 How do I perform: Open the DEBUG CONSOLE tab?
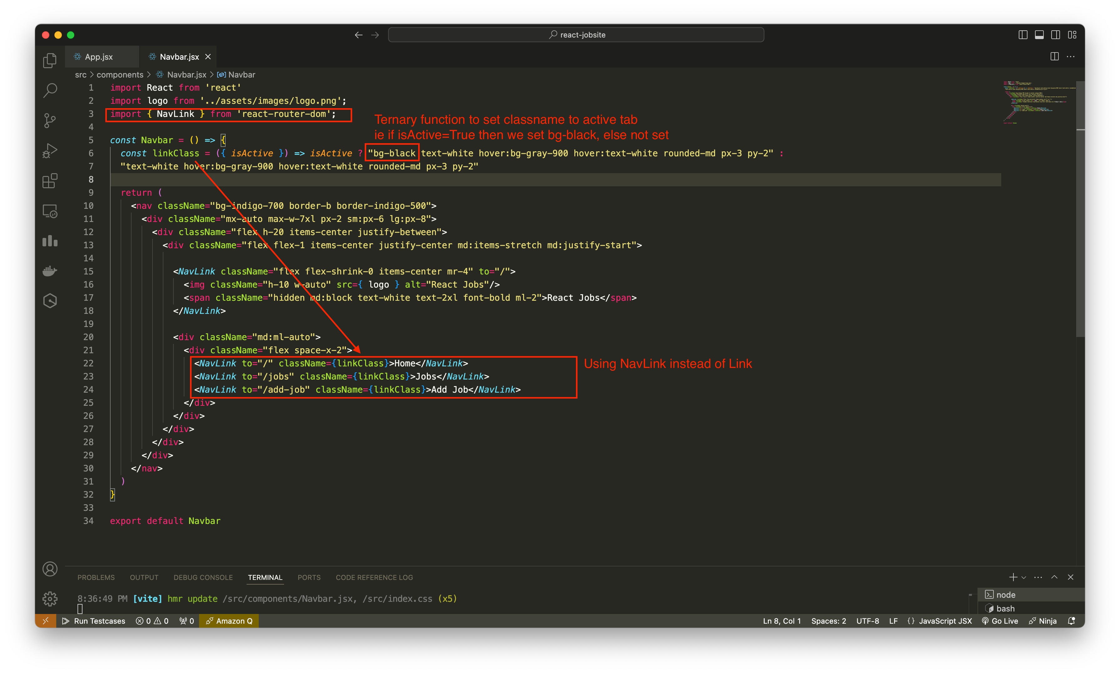[x=203, y=577]
